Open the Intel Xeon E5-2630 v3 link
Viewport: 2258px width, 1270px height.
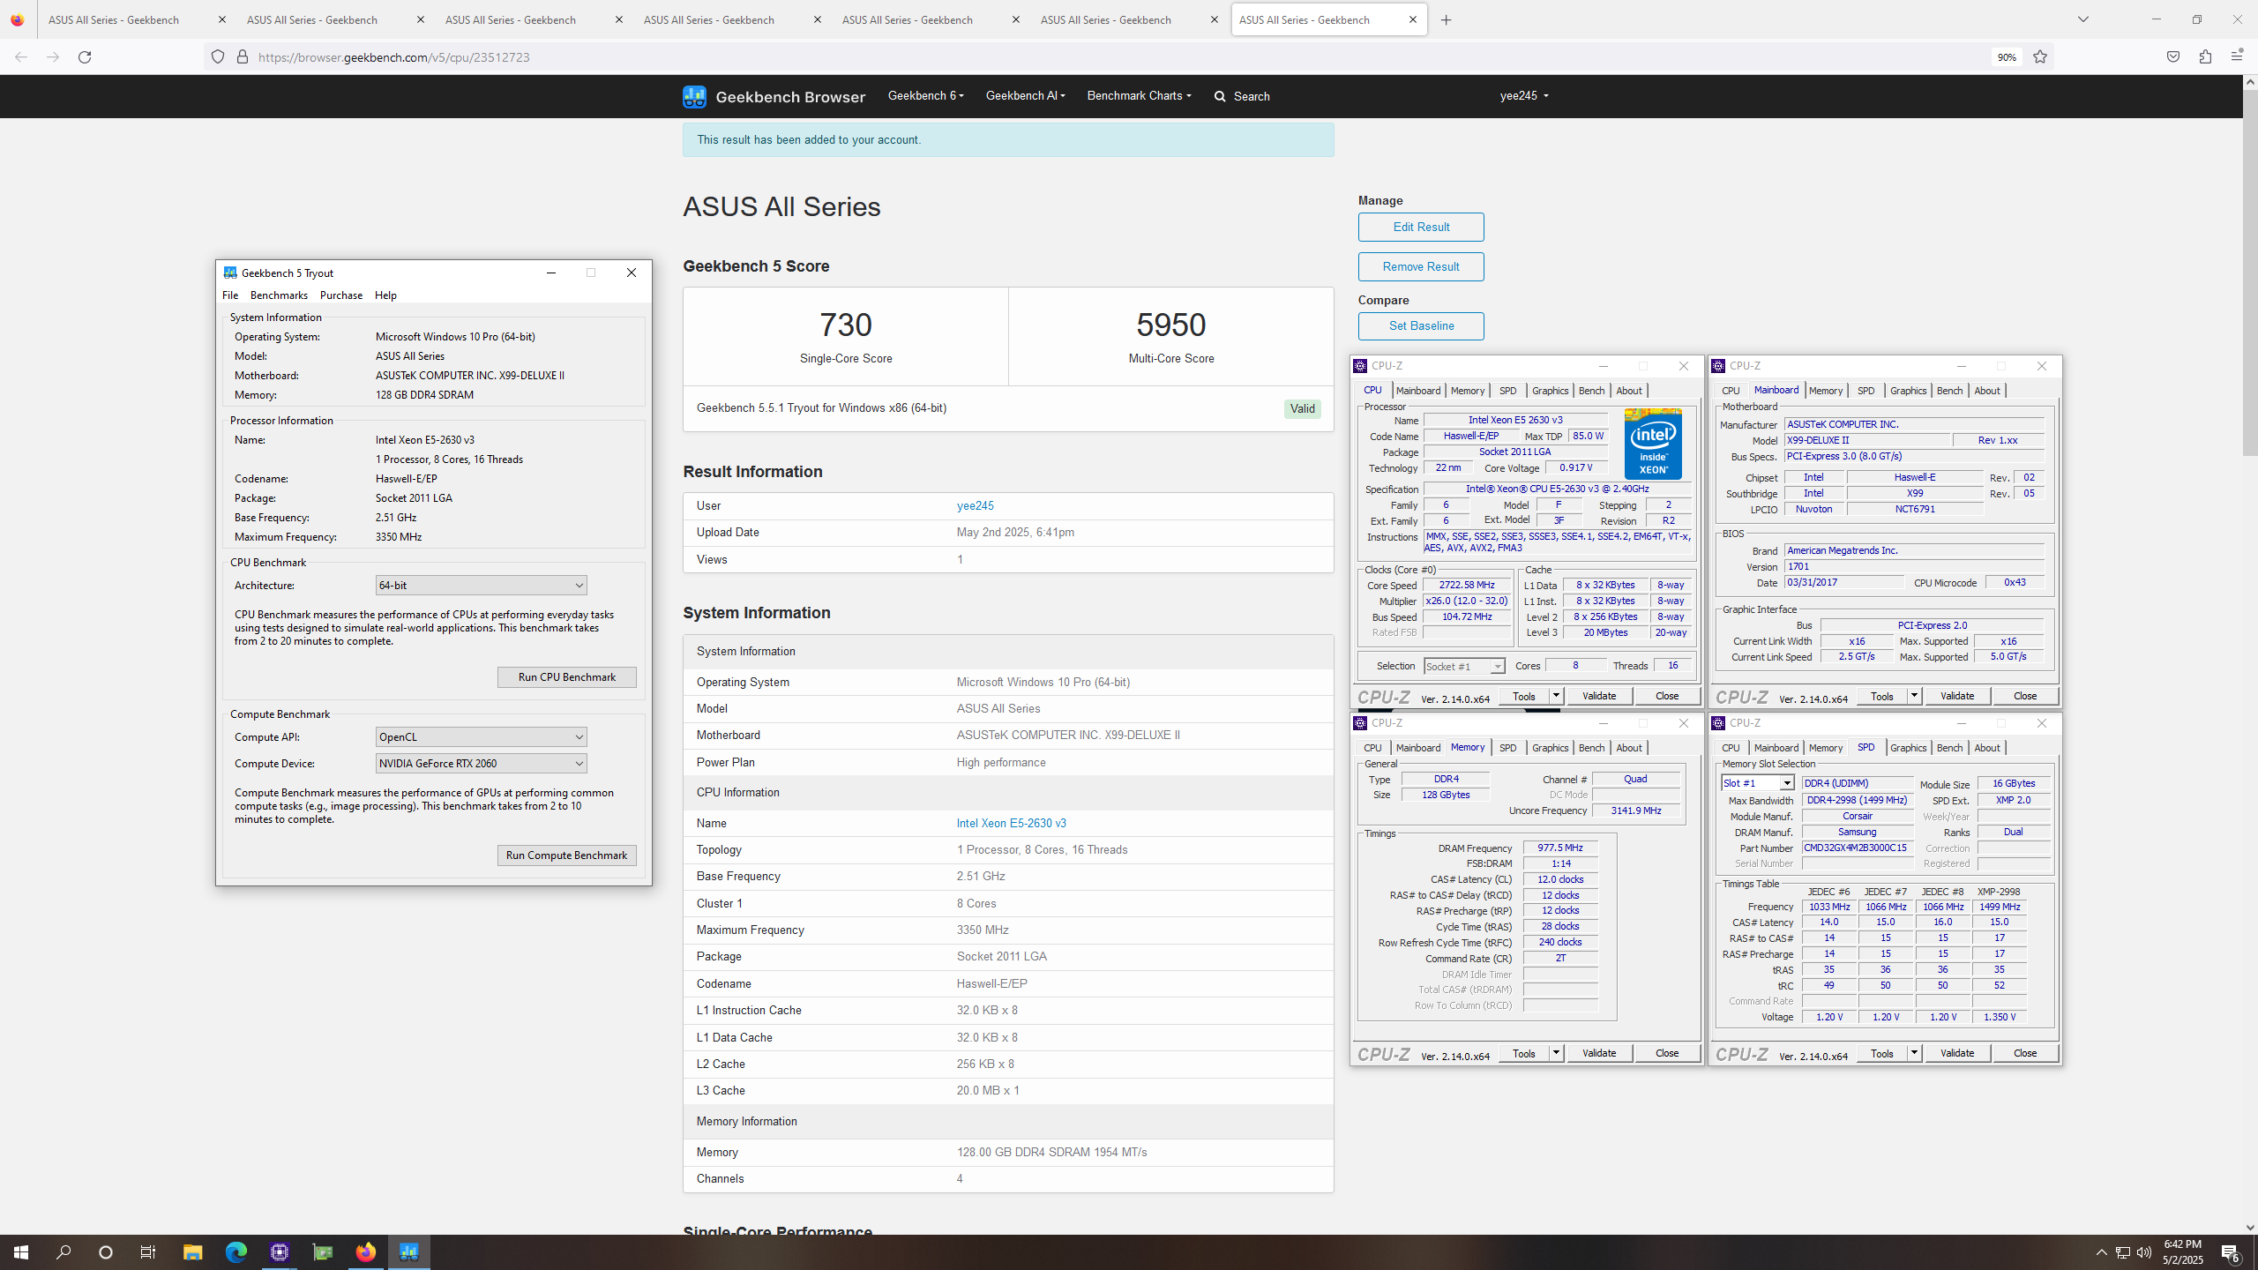pos(1011,823)
